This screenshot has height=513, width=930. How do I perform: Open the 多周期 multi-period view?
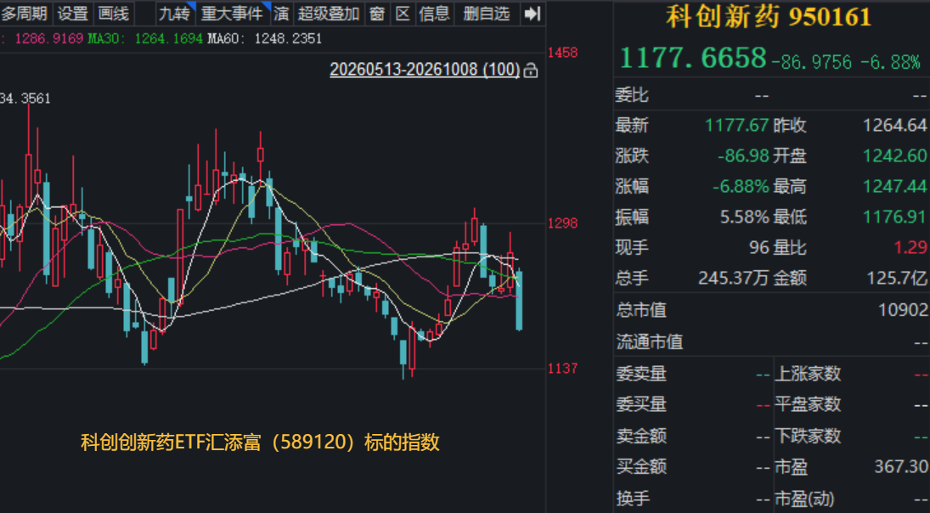tap(25, 14)
